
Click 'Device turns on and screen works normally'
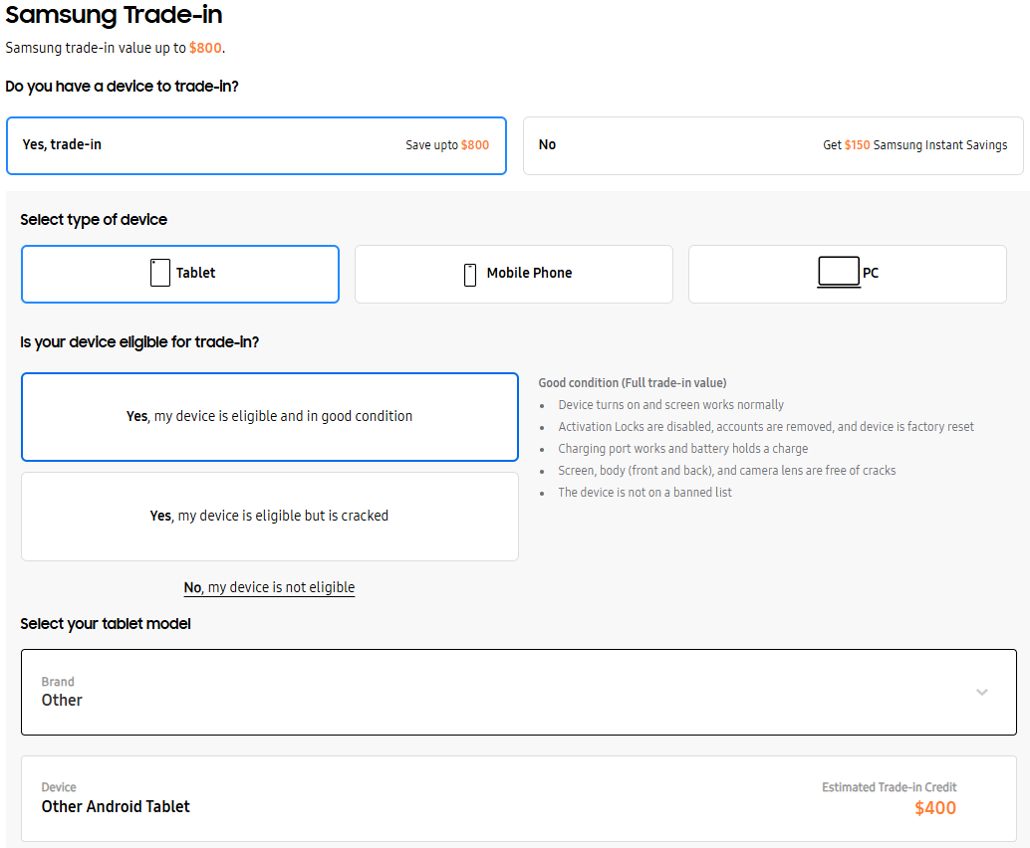670,405
